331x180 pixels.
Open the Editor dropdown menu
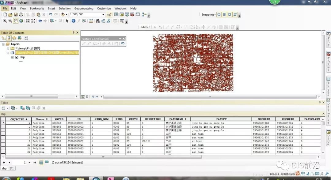(x=146, y=27)
